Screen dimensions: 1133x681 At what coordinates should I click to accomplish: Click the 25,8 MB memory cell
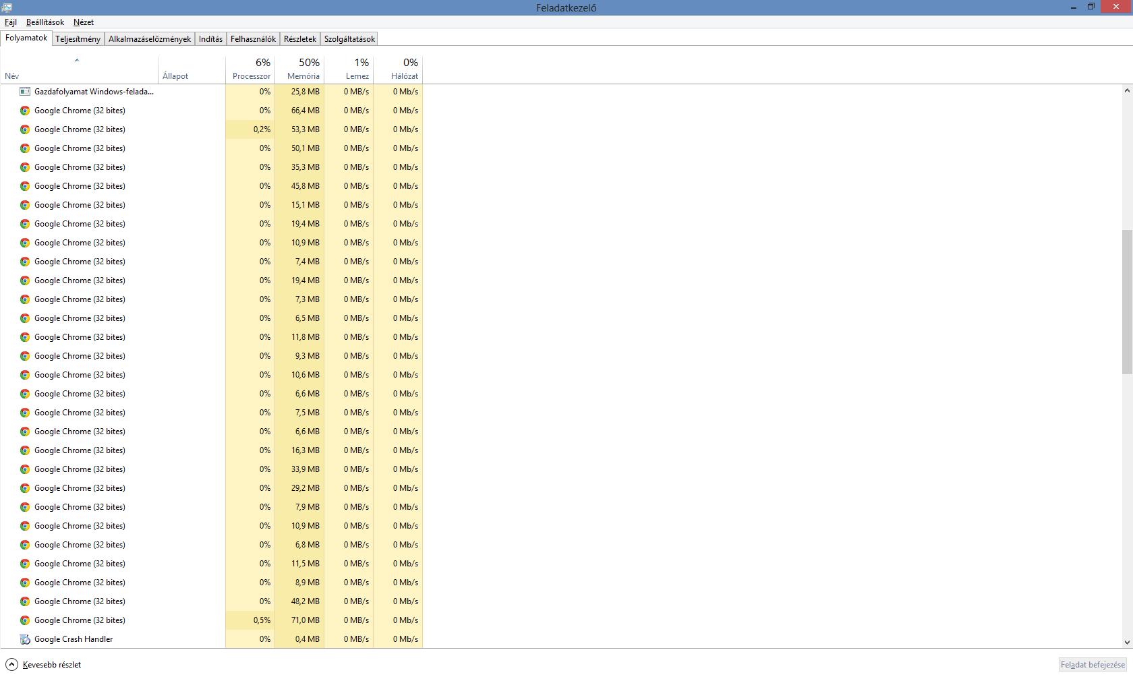pyautogui.click(x=299, y=92)
